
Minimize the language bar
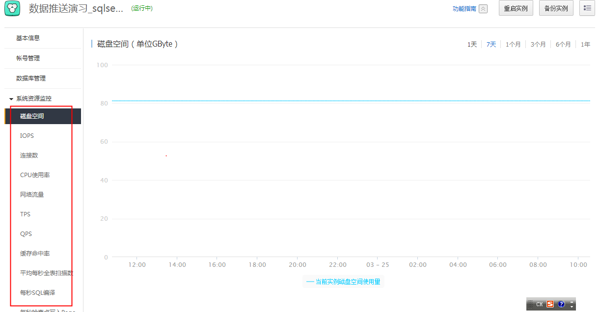coord(572,302)
